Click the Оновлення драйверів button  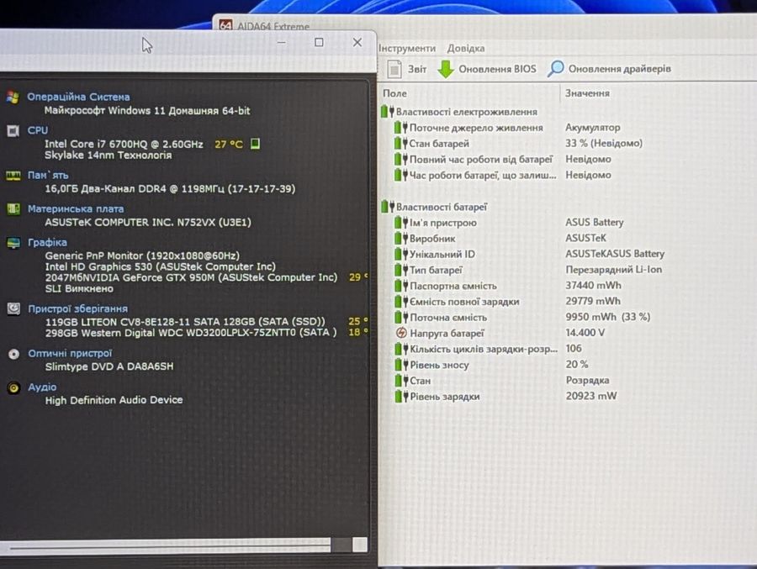click(609, 69)
